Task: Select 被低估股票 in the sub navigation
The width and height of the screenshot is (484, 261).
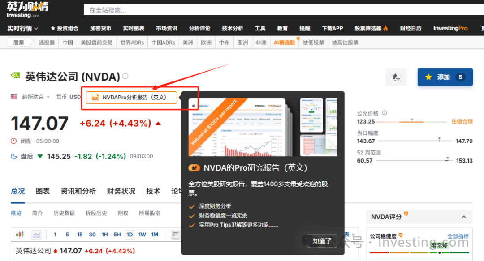Action: tap(313, 43)
